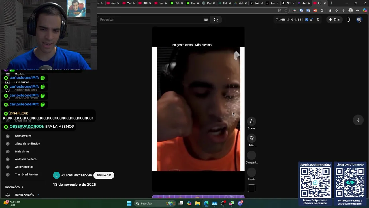Click the blue extension icon after 64
The width and height of the screenshot is (369, 208).
(x=306, y=20)
